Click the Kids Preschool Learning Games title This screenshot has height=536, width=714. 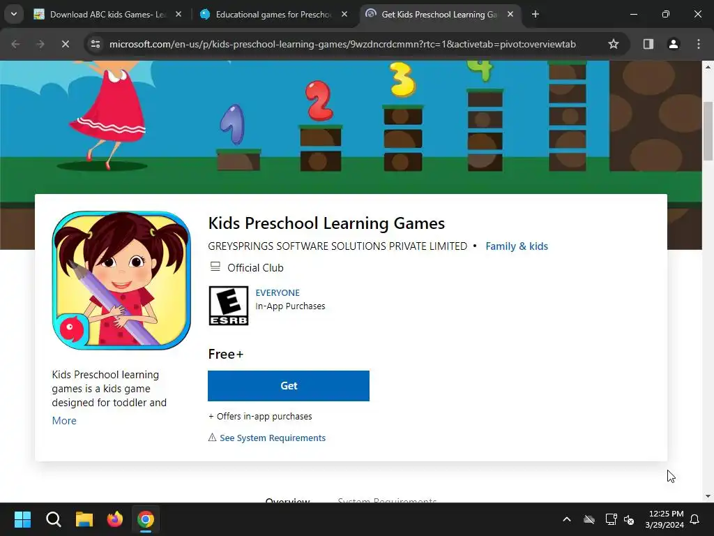326,223
